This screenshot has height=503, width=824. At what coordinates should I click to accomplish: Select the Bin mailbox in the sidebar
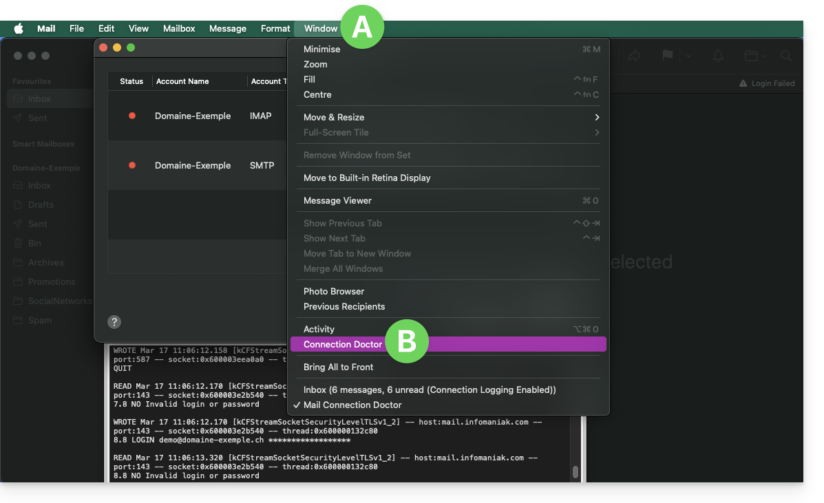pyautogui.click(x=34, y=243)
